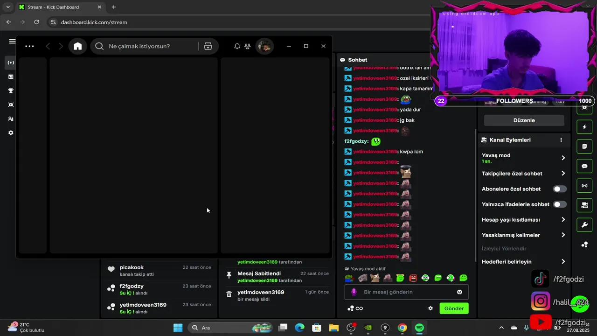Image resolution: width=597 pixels, height=336 pixels.
Task: Select Stream - Kick Dashboard tab
Action: (61, 7)
